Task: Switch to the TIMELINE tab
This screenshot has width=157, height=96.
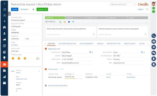Action: [x=100, y=44]
